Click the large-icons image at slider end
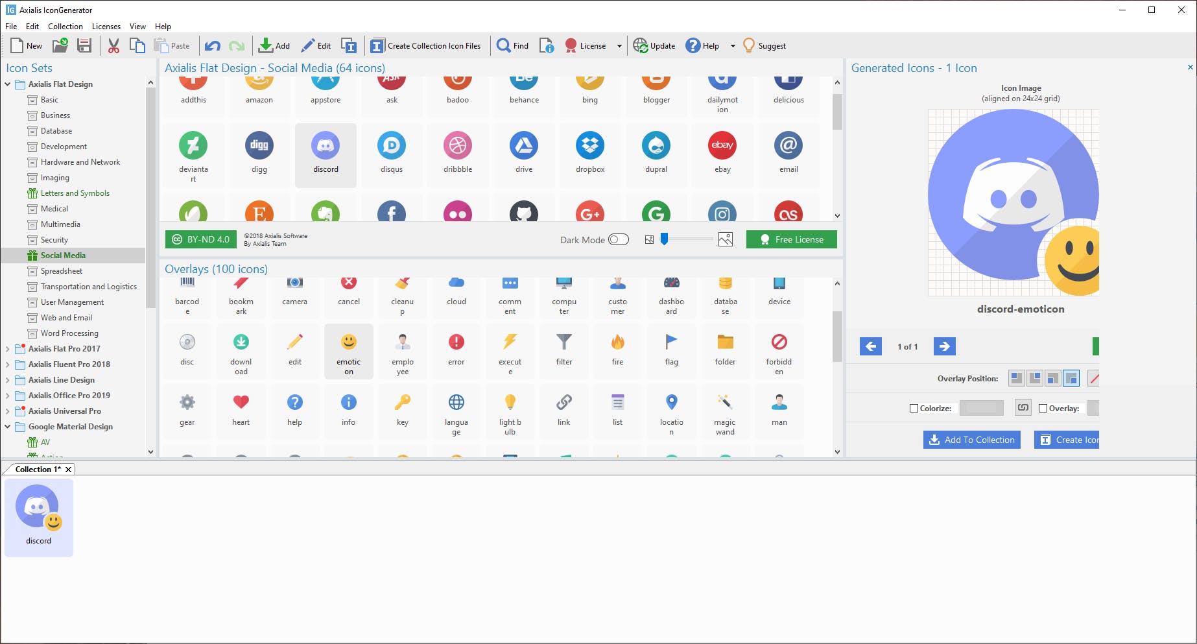The width and height of the screenshot is (1197, 644). point(726,239)
